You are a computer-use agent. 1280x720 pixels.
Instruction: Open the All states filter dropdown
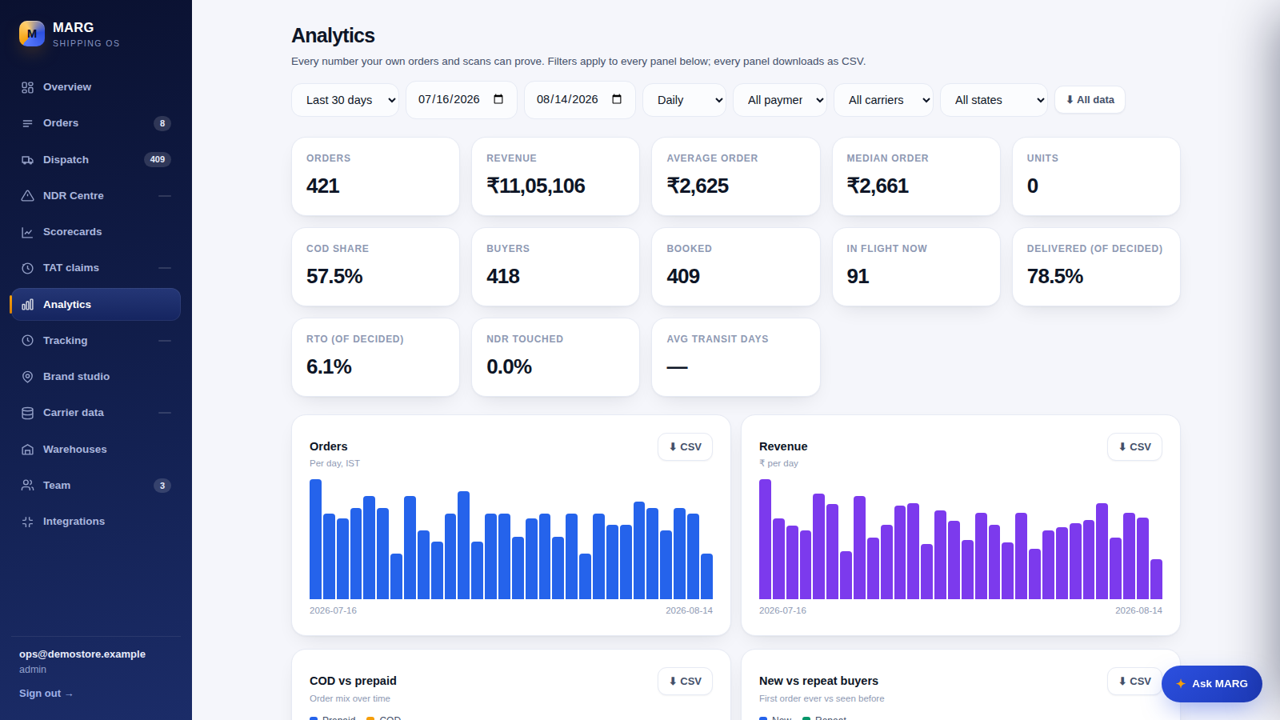point(994,100)
